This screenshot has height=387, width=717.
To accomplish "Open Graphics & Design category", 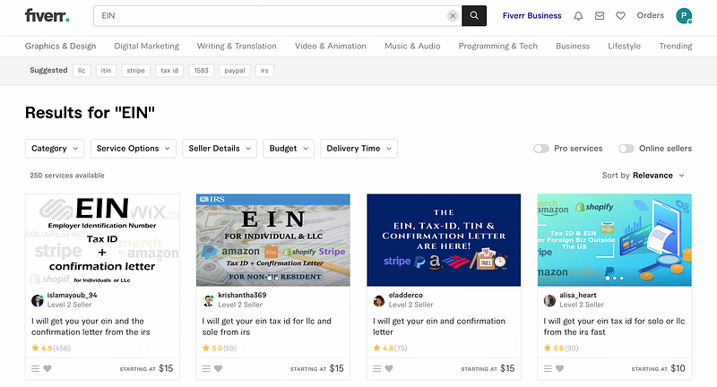I will tap(60, 47).
